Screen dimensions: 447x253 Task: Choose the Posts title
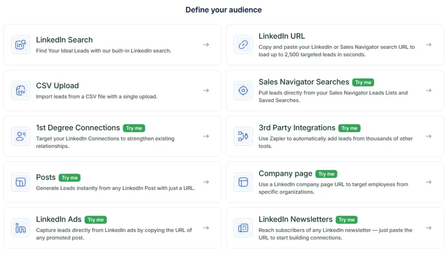tap(45, 177)
